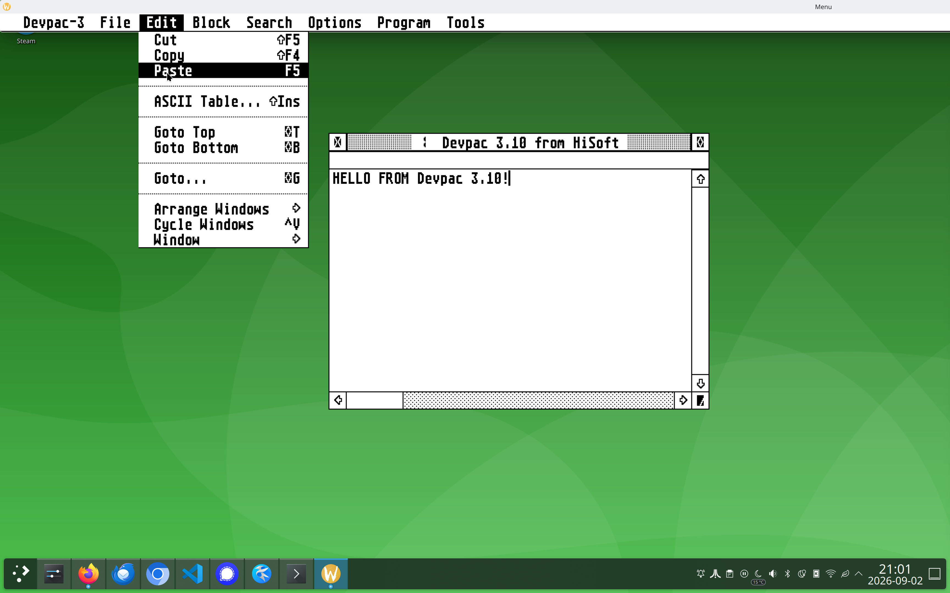Click the K keyboard layout tray icon

point(816,574)
